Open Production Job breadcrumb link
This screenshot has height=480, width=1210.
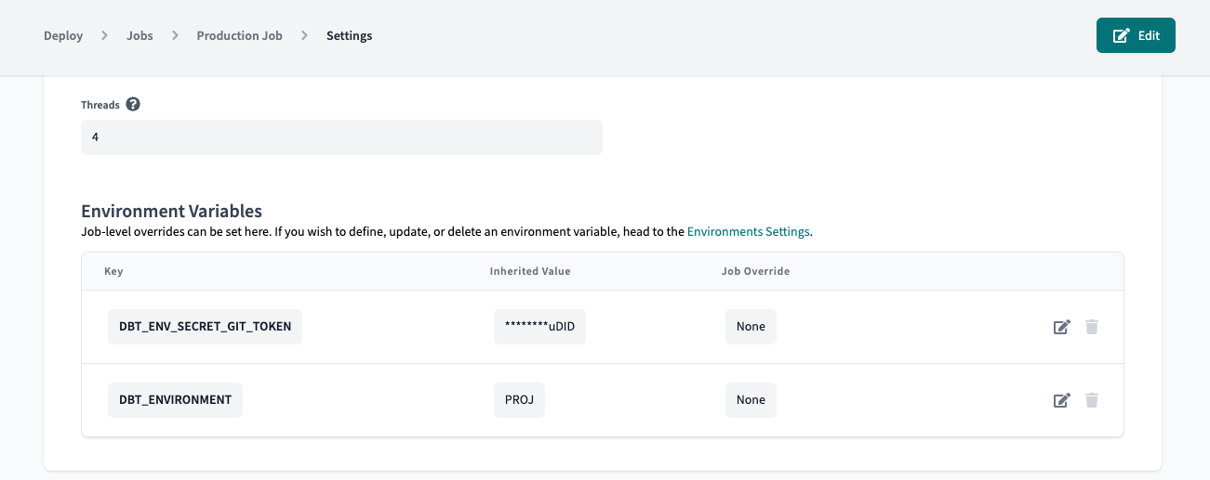(239, 36)
